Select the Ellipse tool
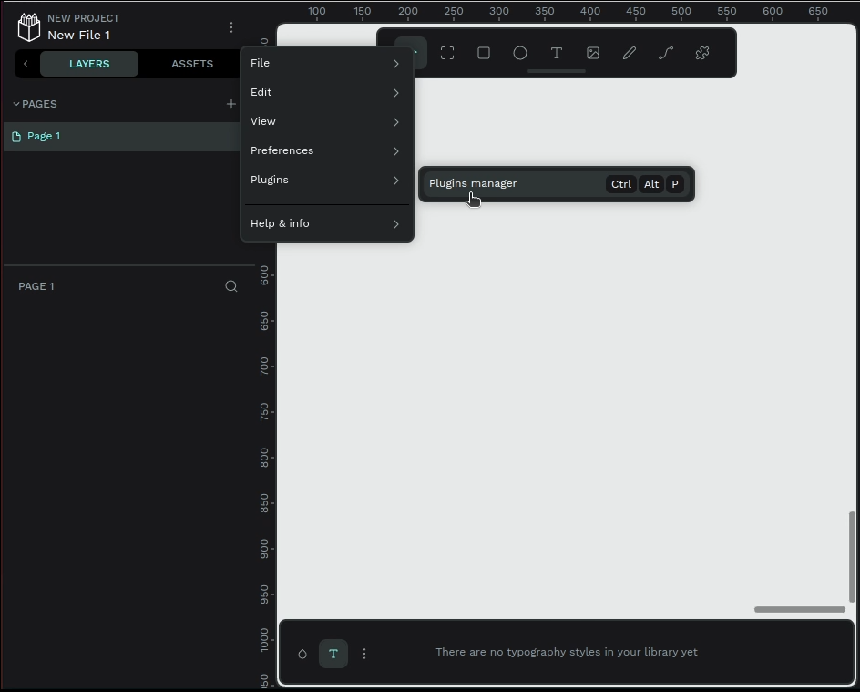The height and width of the screenshot is (692, 860). [520, 53]
